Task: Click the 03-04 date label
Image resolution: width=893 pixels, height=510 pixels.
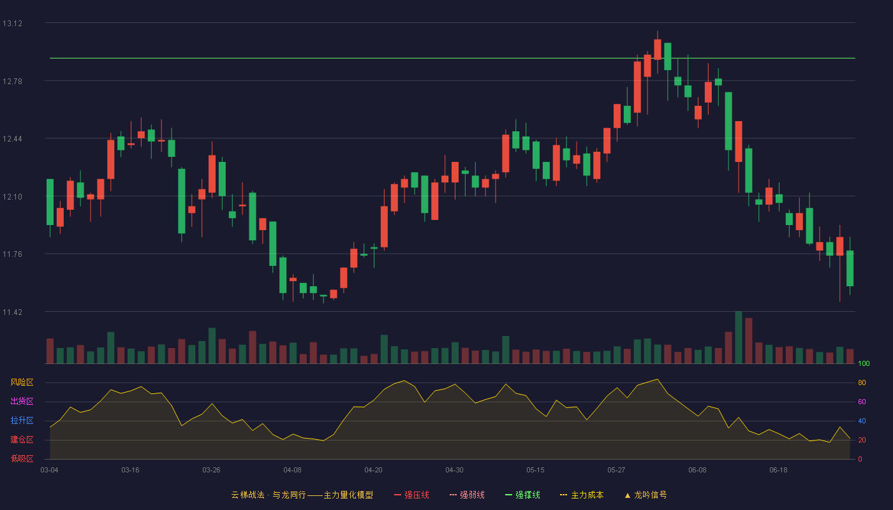Action: coord(49,470)
